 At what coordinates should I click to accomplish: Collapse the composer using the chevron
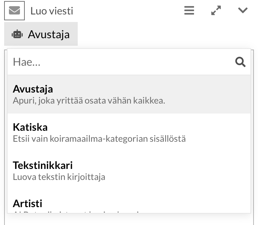[x=243, y=11]
